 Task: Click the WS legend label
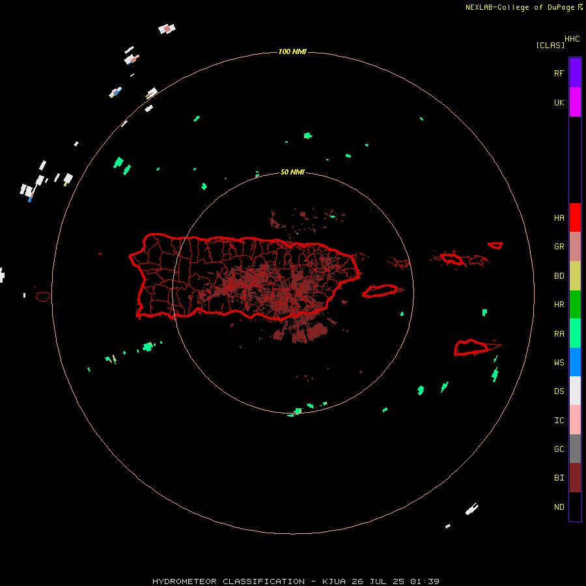point(559,363)
